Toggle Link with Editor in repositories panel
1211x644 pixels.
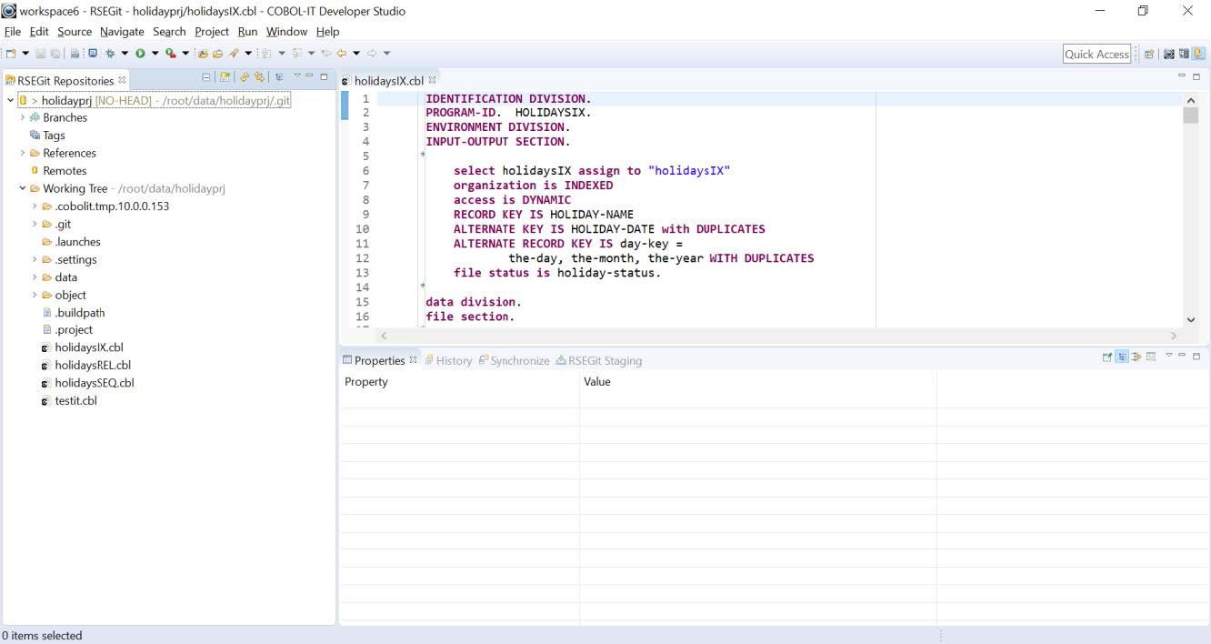point(279,78)
